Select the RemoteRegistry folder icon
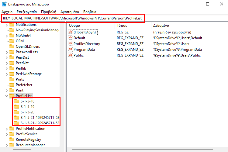The width and height of the screenshot is (228, 152). 12,140
